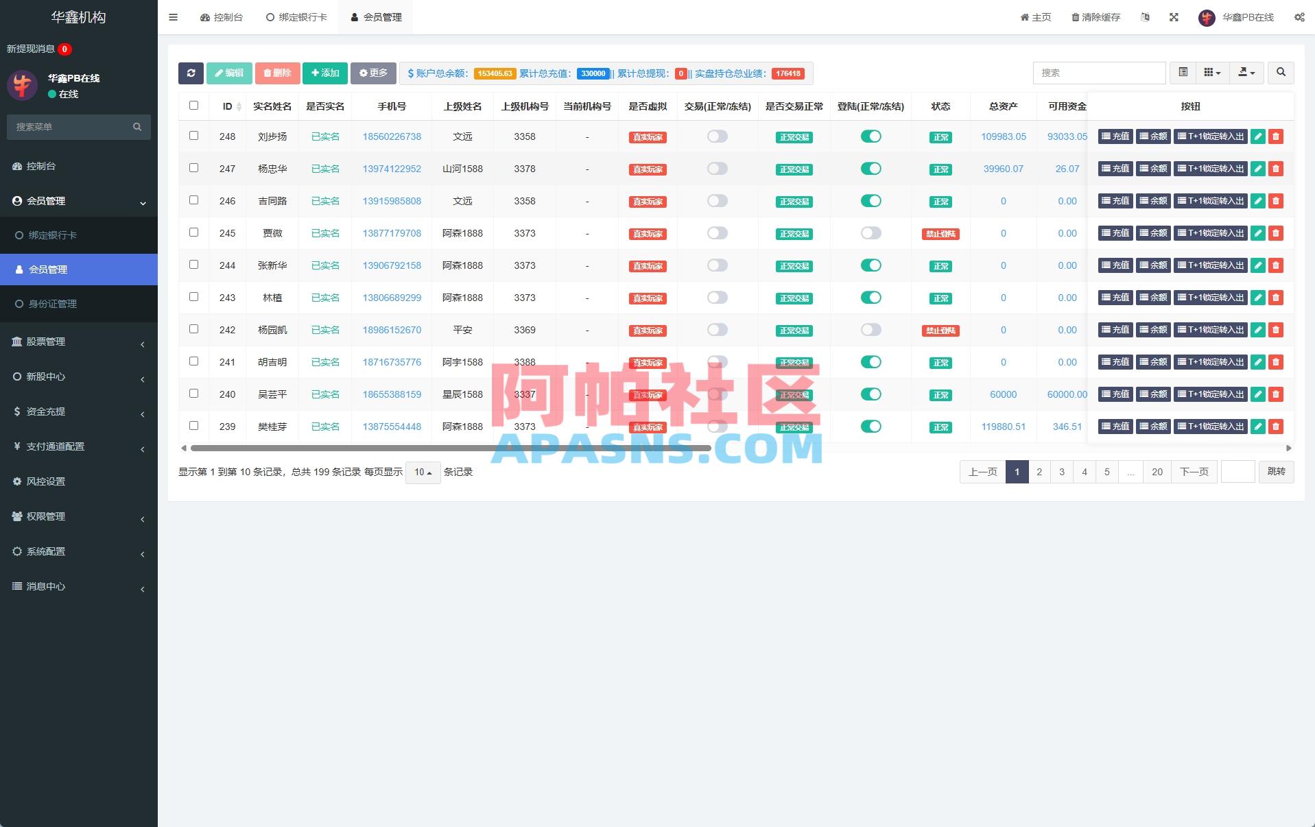Open the column visibility grid icon above the table
Image resolution: width=1315 pixels, height=827 pixels.
click(x=1211, y=73)
